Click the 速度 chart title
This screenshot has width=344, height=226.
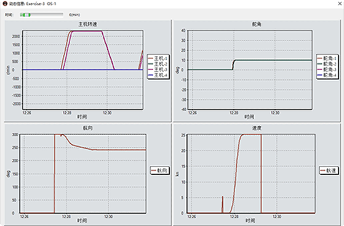[x=257, y=128]
